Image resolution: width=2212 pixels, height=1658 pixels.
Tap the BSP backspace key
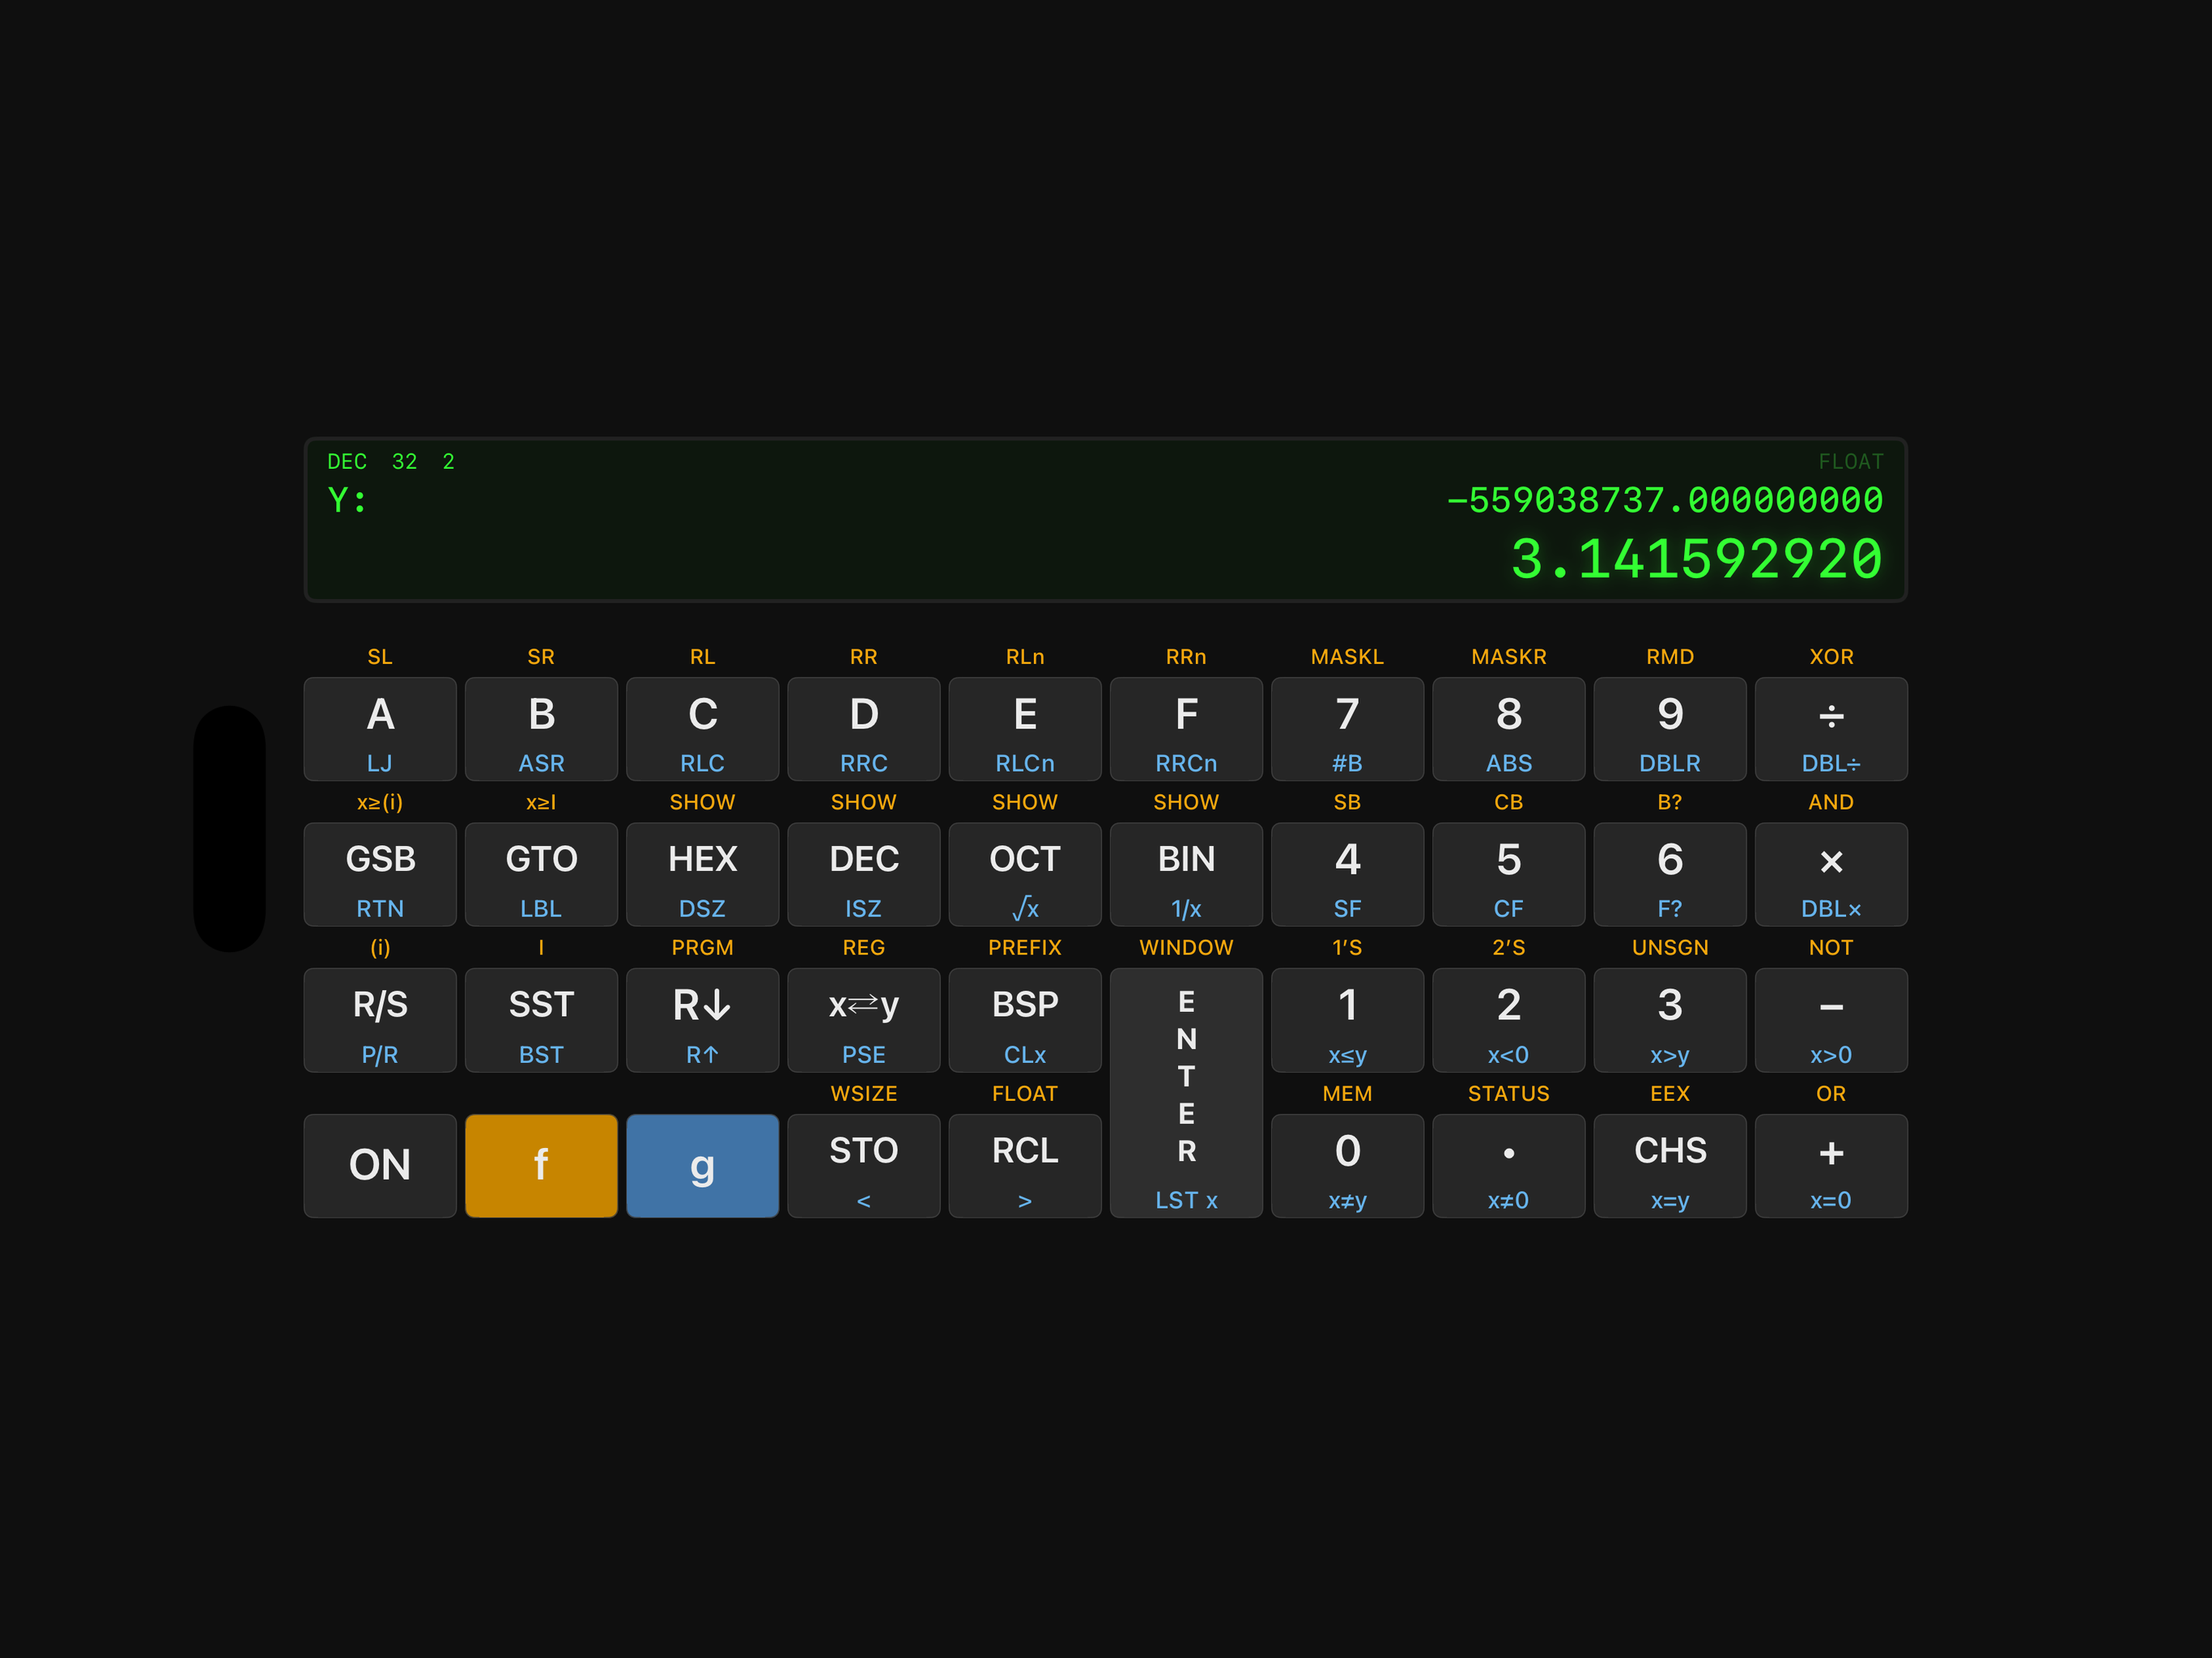pos(1025,1020)
